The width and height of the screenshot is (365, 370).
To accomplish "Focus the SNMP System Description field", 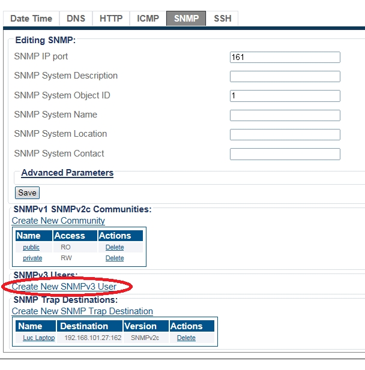I will click(285, 77).
